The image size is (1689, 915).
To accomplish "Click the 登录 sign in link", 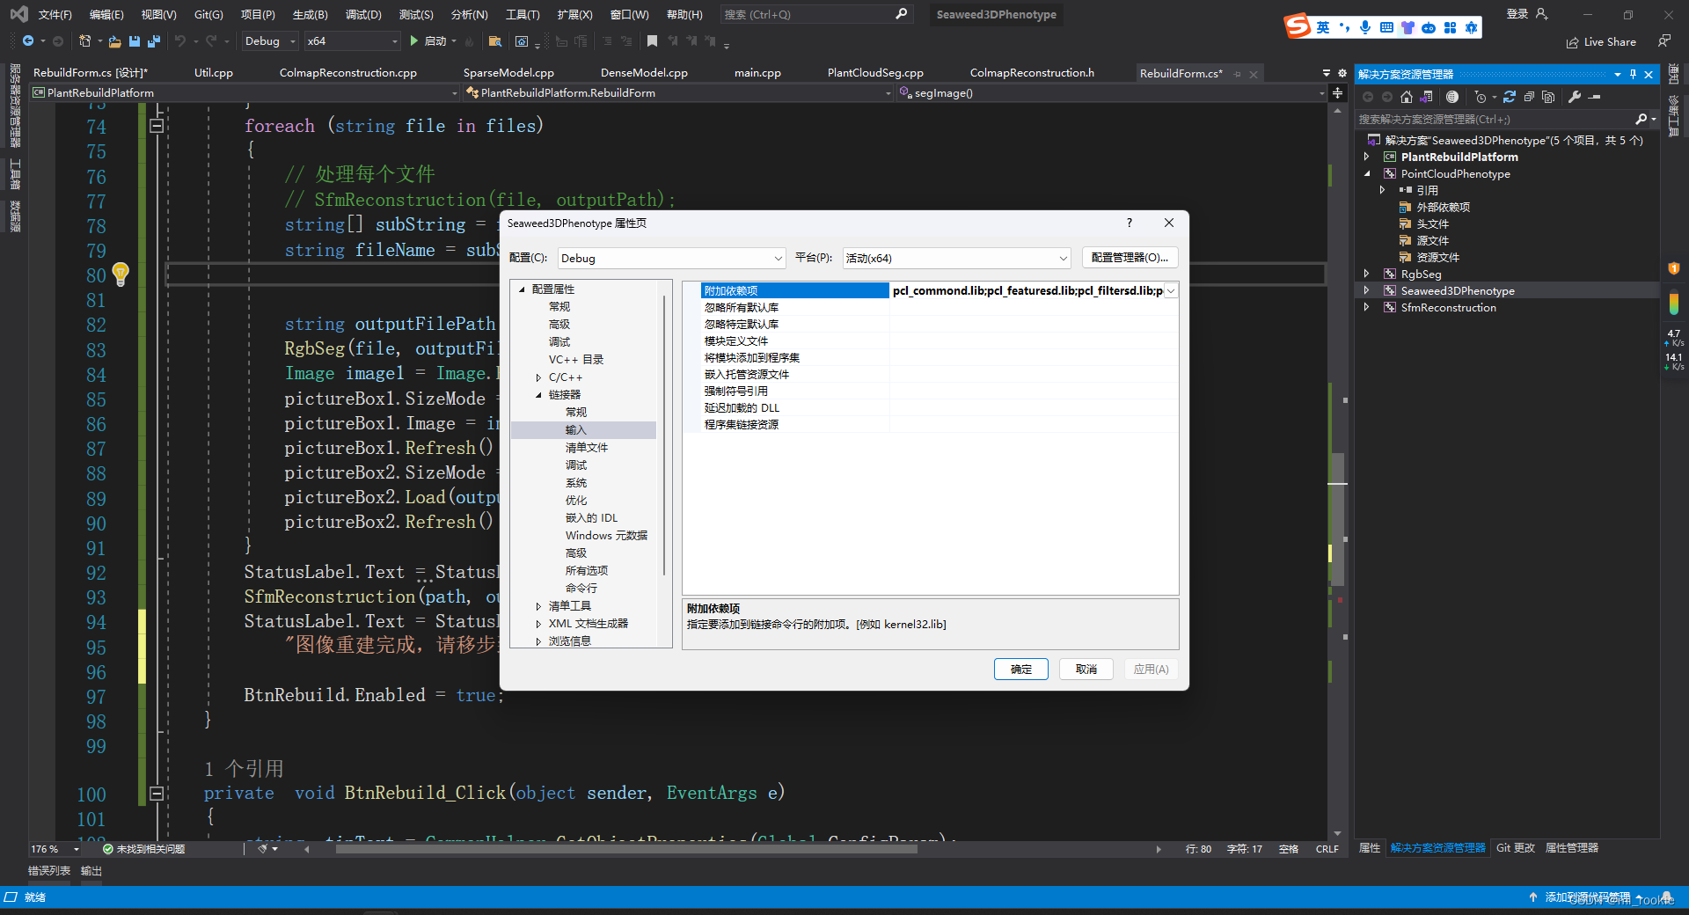I will click(x=1517, y=14).
